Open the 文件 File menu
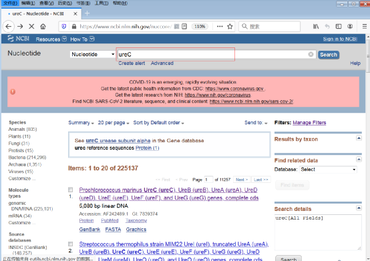The image size is (370, 261). tap(11, 3)
